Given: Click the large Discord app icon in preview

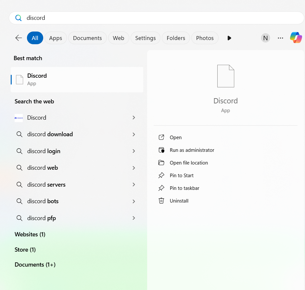Looking at the screenshot, I should tap(225, 76).
